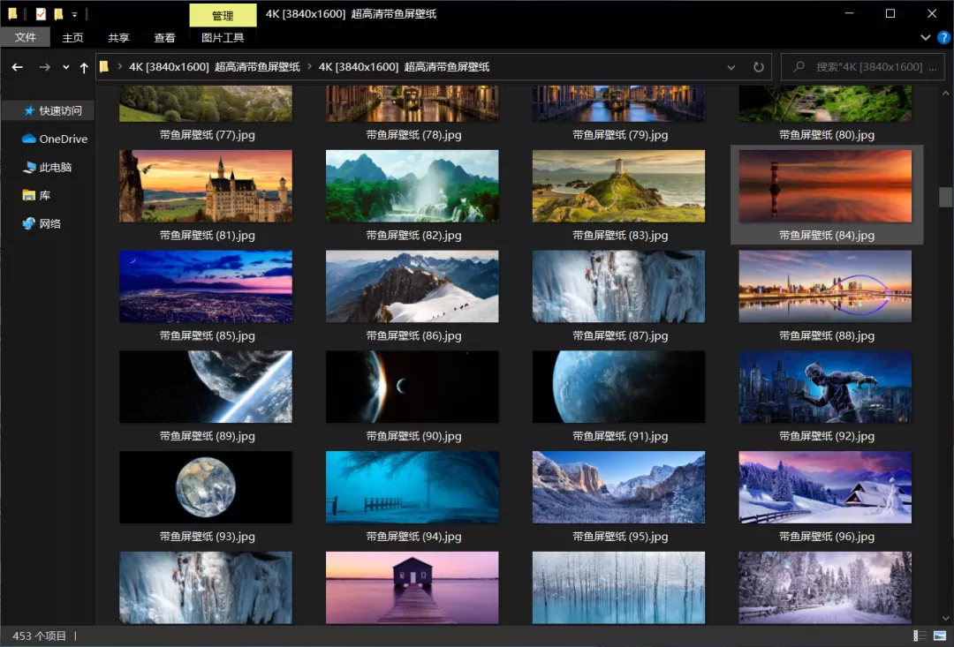The height and width of the screenshot is (647, 954).
Task: Open the address bar history dropdown
Action: (731, 67)
